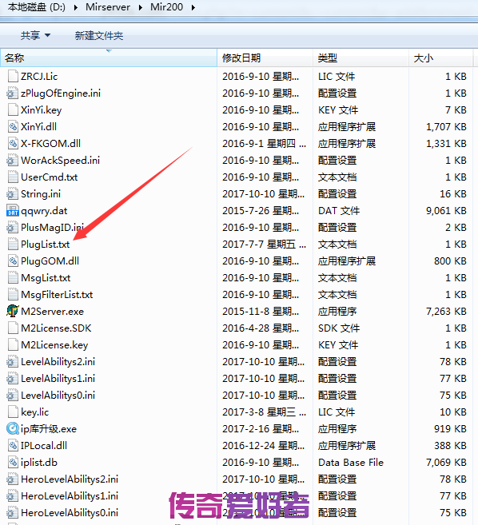478x525 pixels.
Task: Click the file name IPLocal.dll
Action: (x=44, y=446)
